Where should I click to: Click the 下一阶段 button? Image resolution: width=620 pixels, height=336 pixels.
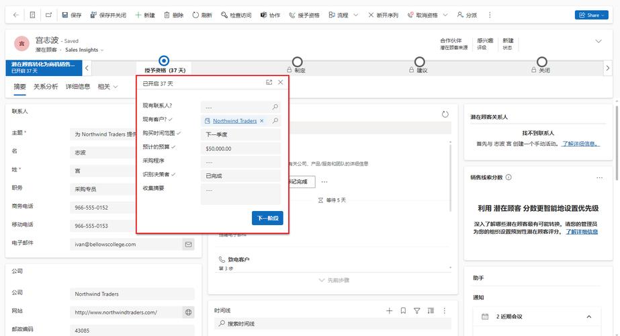pos(267,218)
